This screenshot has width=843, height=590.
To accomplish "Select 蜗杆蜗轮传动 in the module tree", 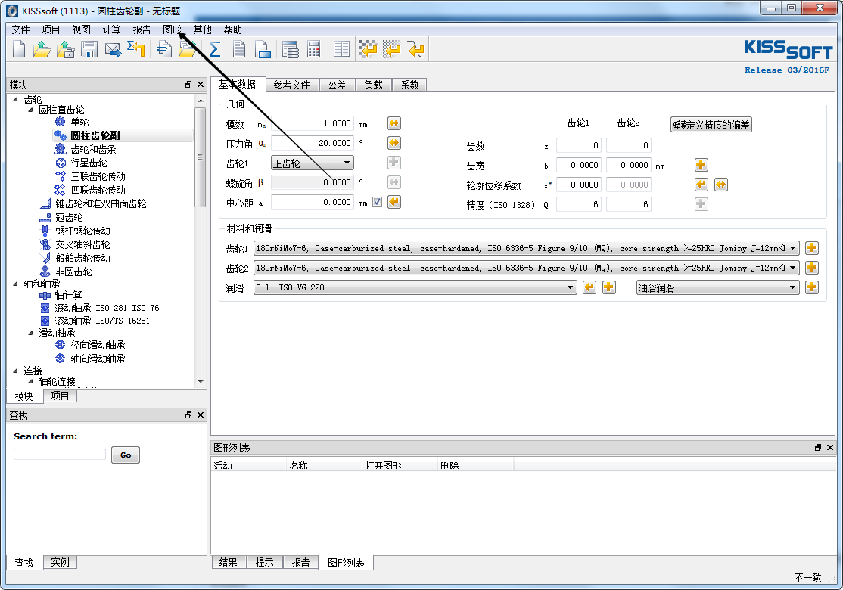I will click(x=82, y=231).
